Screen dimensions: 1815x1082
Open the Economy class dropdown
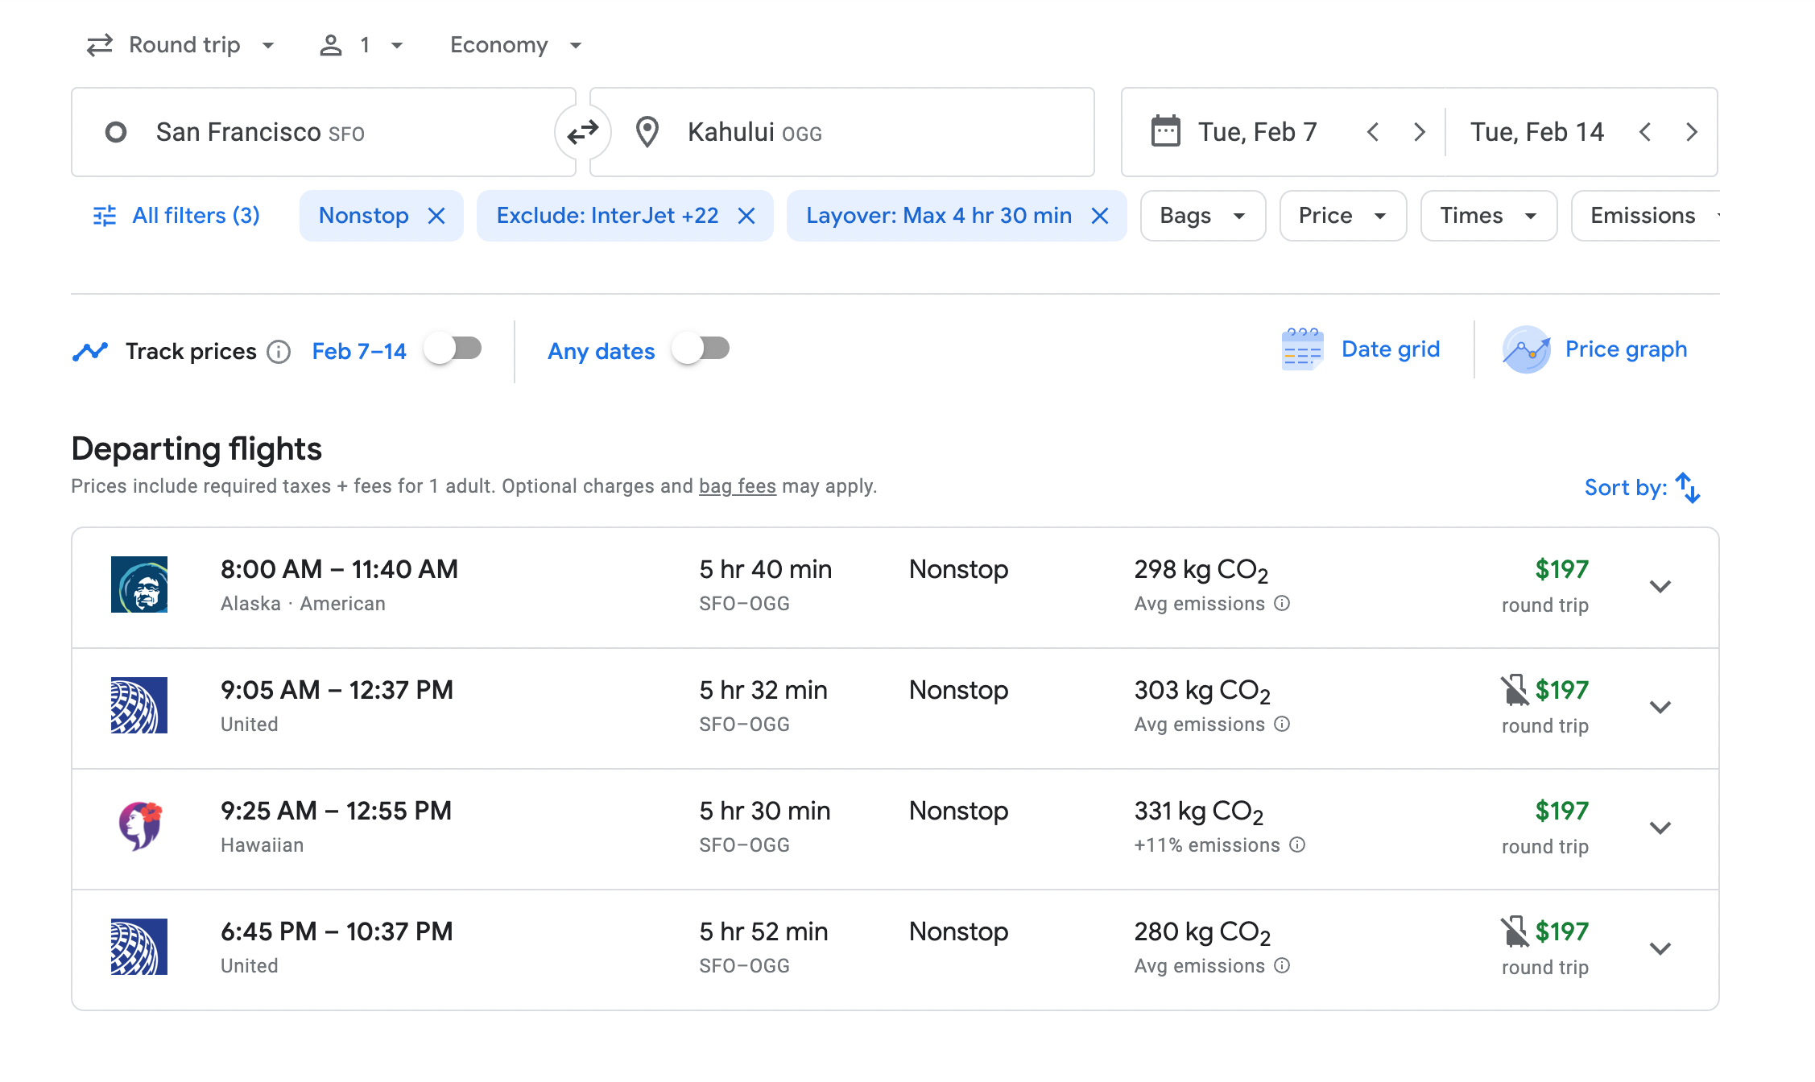point(515,45)
